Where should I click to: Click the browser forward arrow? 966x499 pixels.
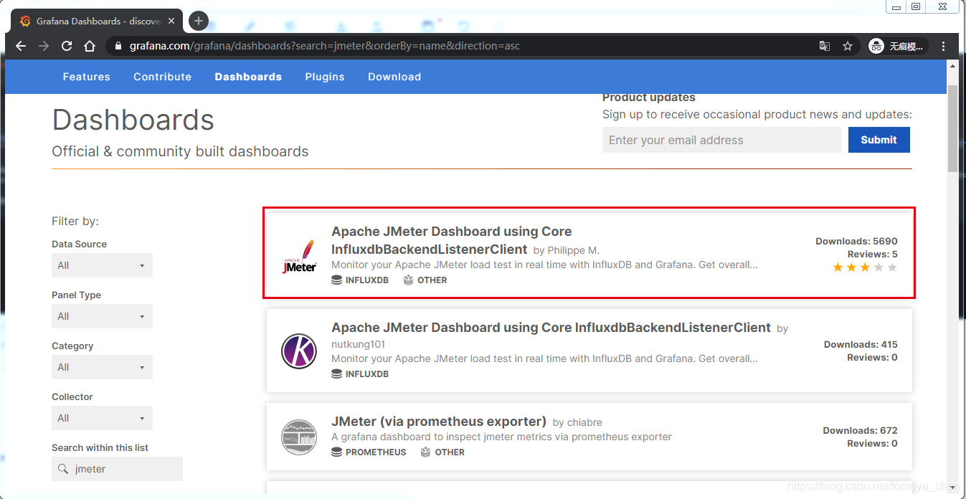click(44, 46)
